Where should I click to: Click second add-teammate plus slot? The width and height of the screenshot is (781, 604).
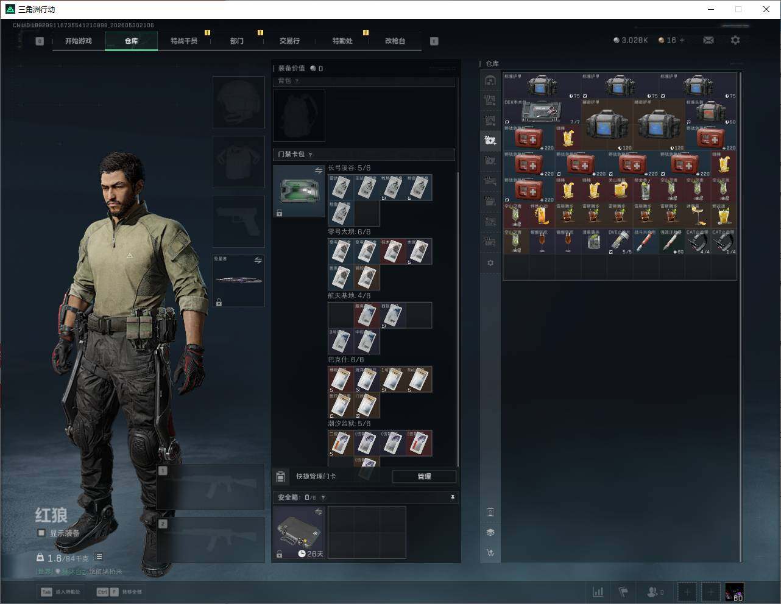point(711,592)
